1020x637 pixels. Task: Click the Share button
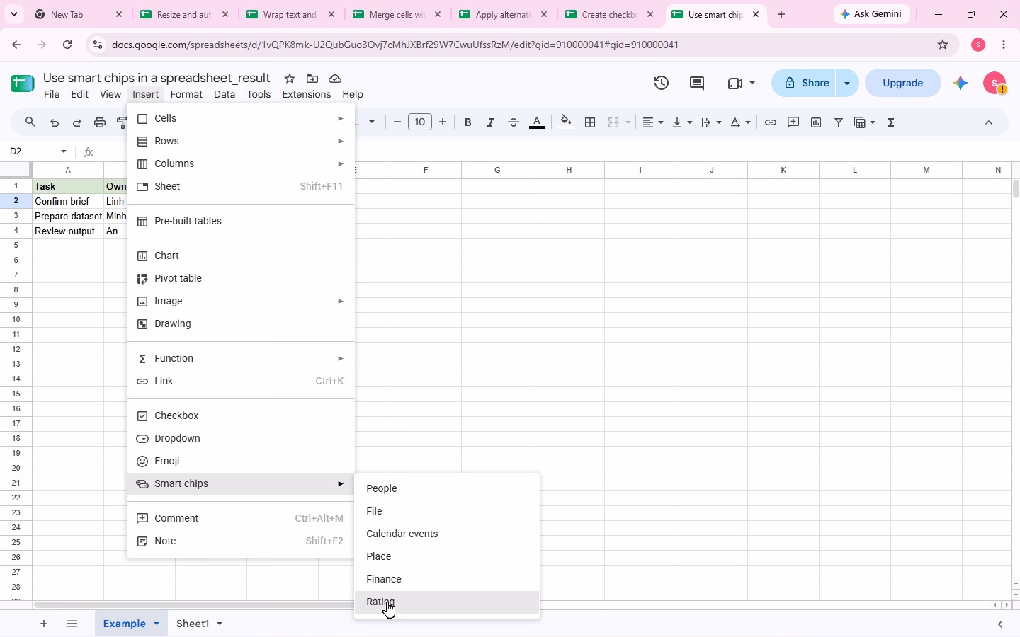(x=804, y=83)
